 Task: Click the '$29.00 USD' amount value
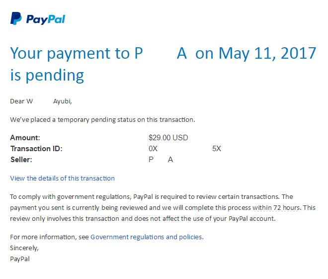(168, 138)
